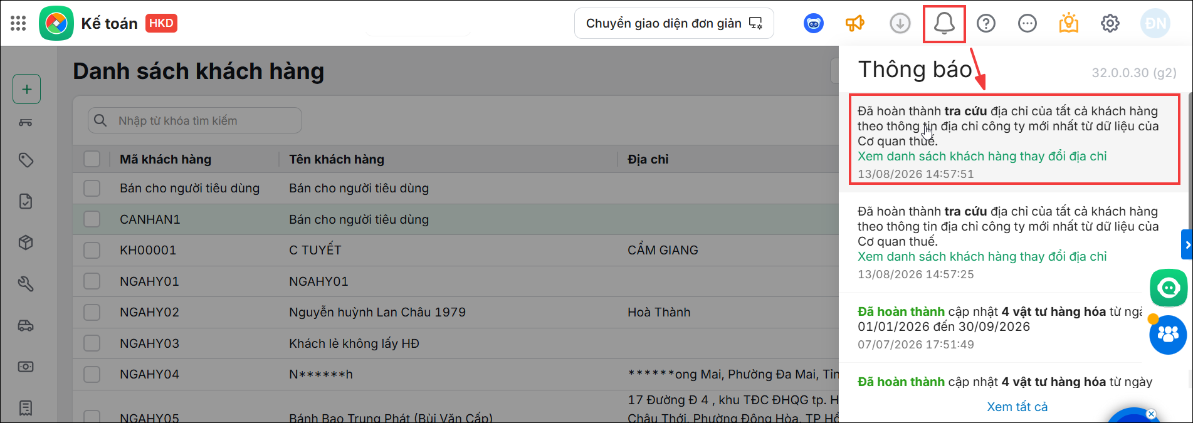The width and height of the screenshot is (1193, 423).
Task: Open the help question mark icon
Action: pos(986,24)
